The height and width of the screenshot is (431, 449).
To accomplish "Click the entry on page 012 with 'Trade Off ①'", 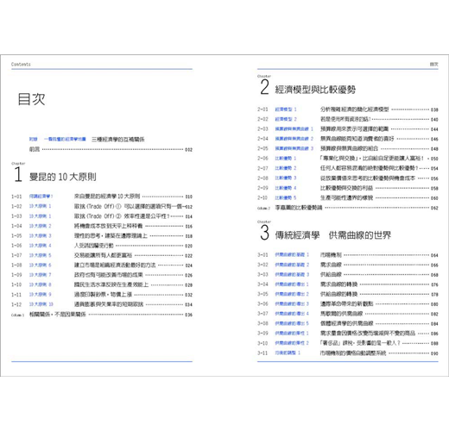I will tap(129, 206).
